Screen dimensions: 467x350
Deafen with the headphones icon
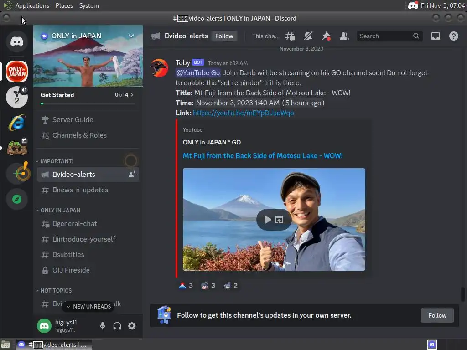click(117, 326)
